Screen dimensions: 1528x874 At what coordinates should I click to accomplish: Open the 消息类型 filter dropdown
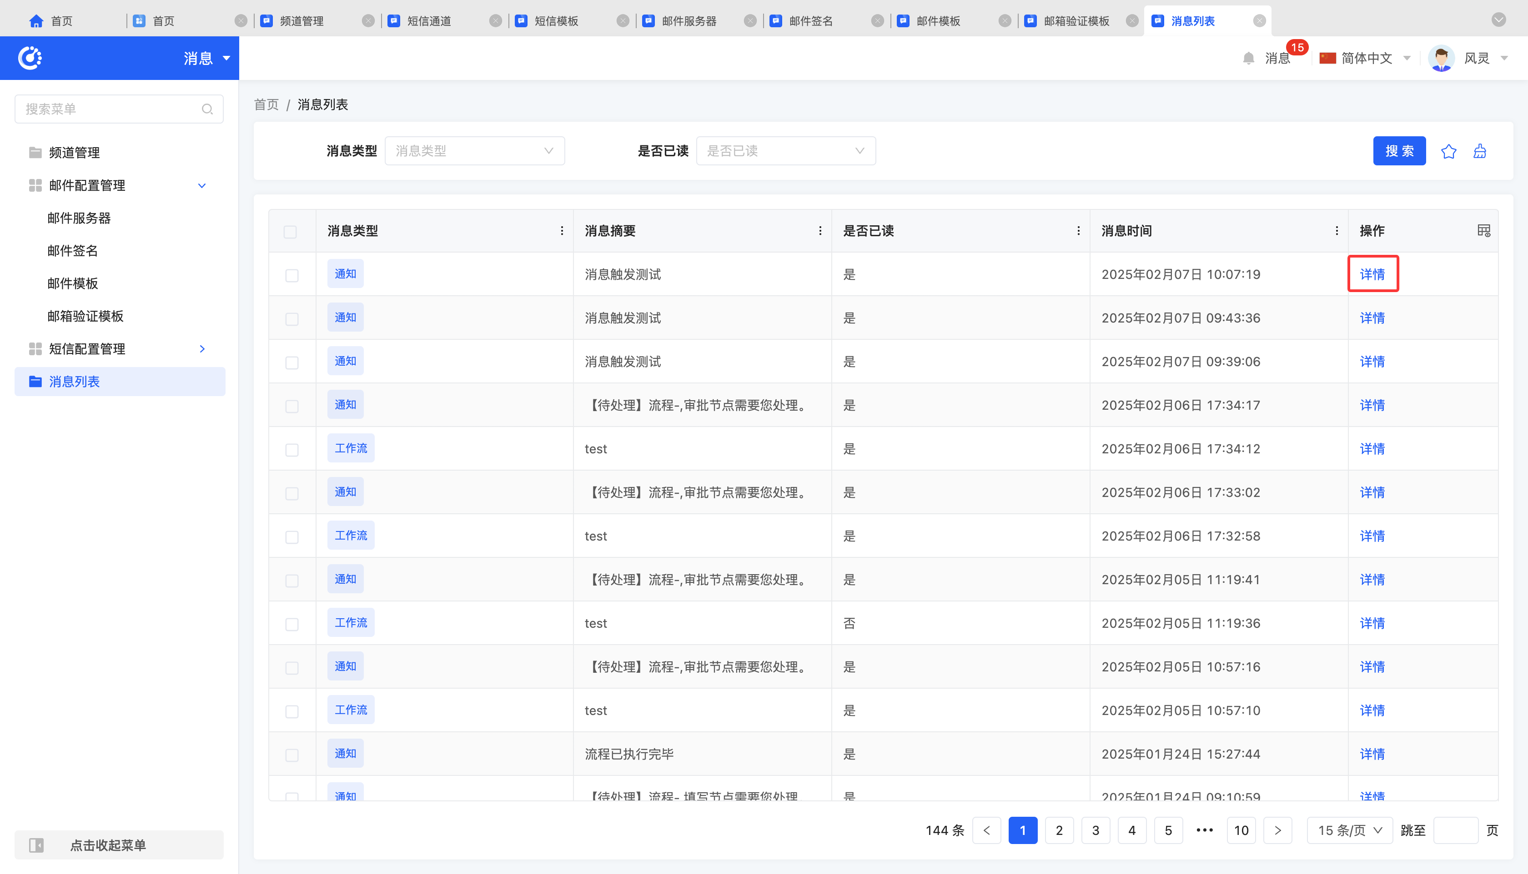point(474,151)
